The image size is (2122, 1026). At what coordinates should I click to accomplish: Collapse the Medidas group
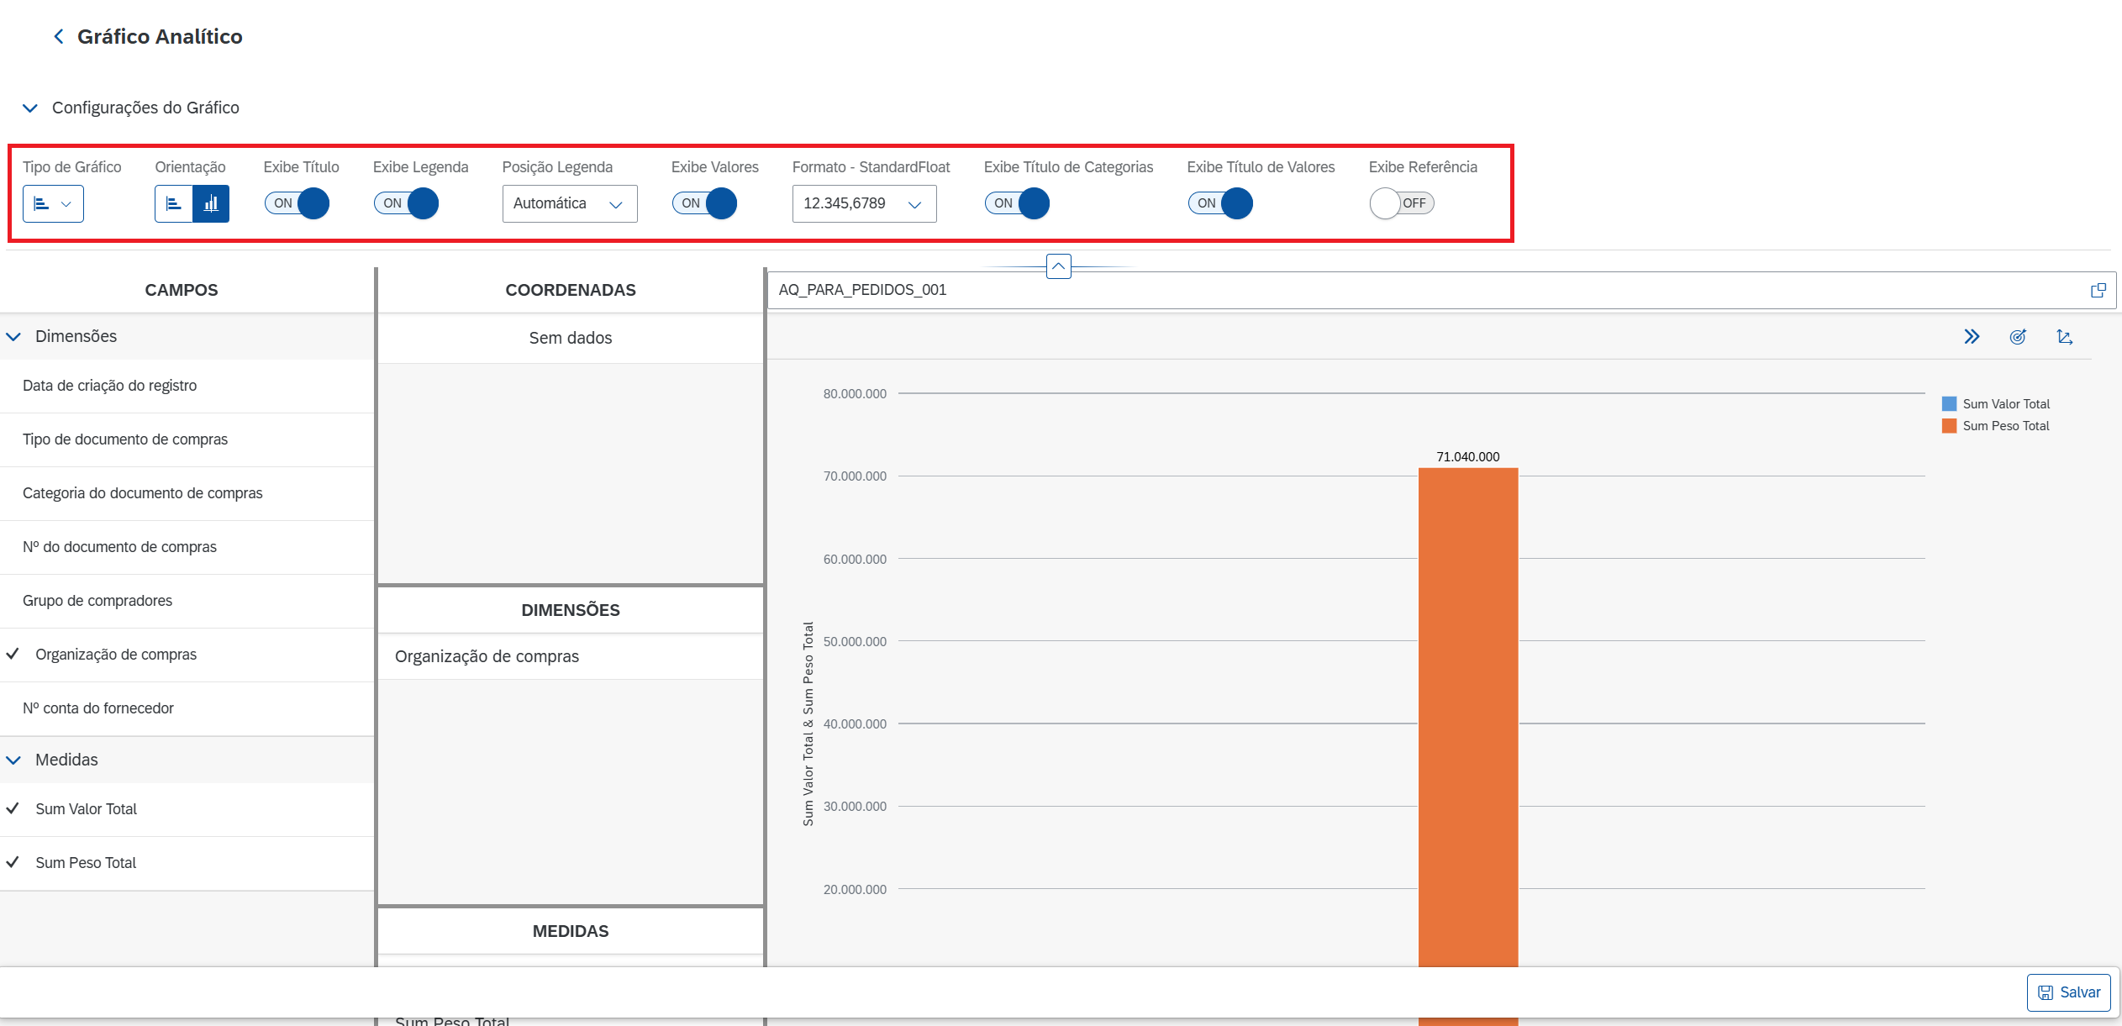[x=14, y=760]
